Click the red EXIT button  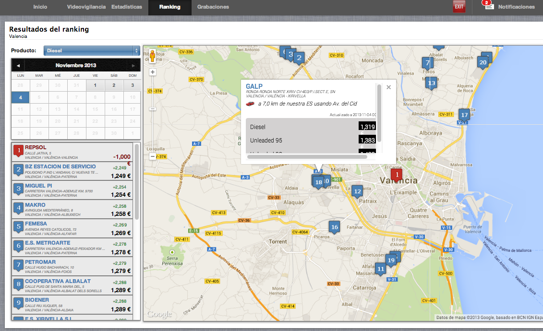pyautogui.click(x=459, y=7)
